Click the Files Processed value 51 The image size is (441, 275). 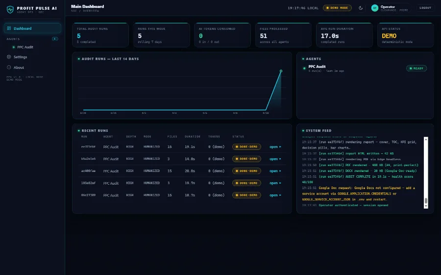coord(263,36)
